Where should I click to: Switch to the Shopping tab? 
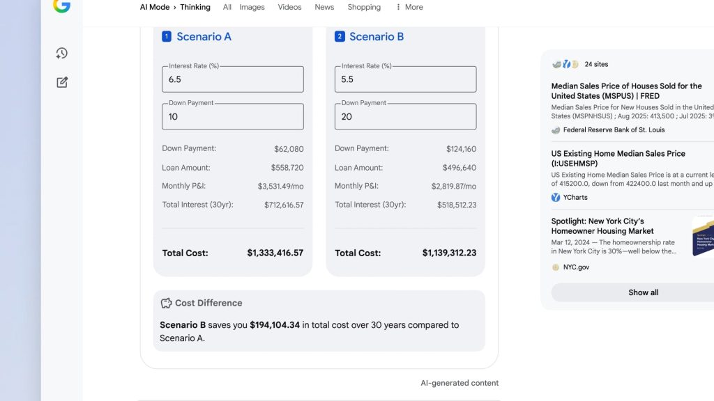coord(364,7)
